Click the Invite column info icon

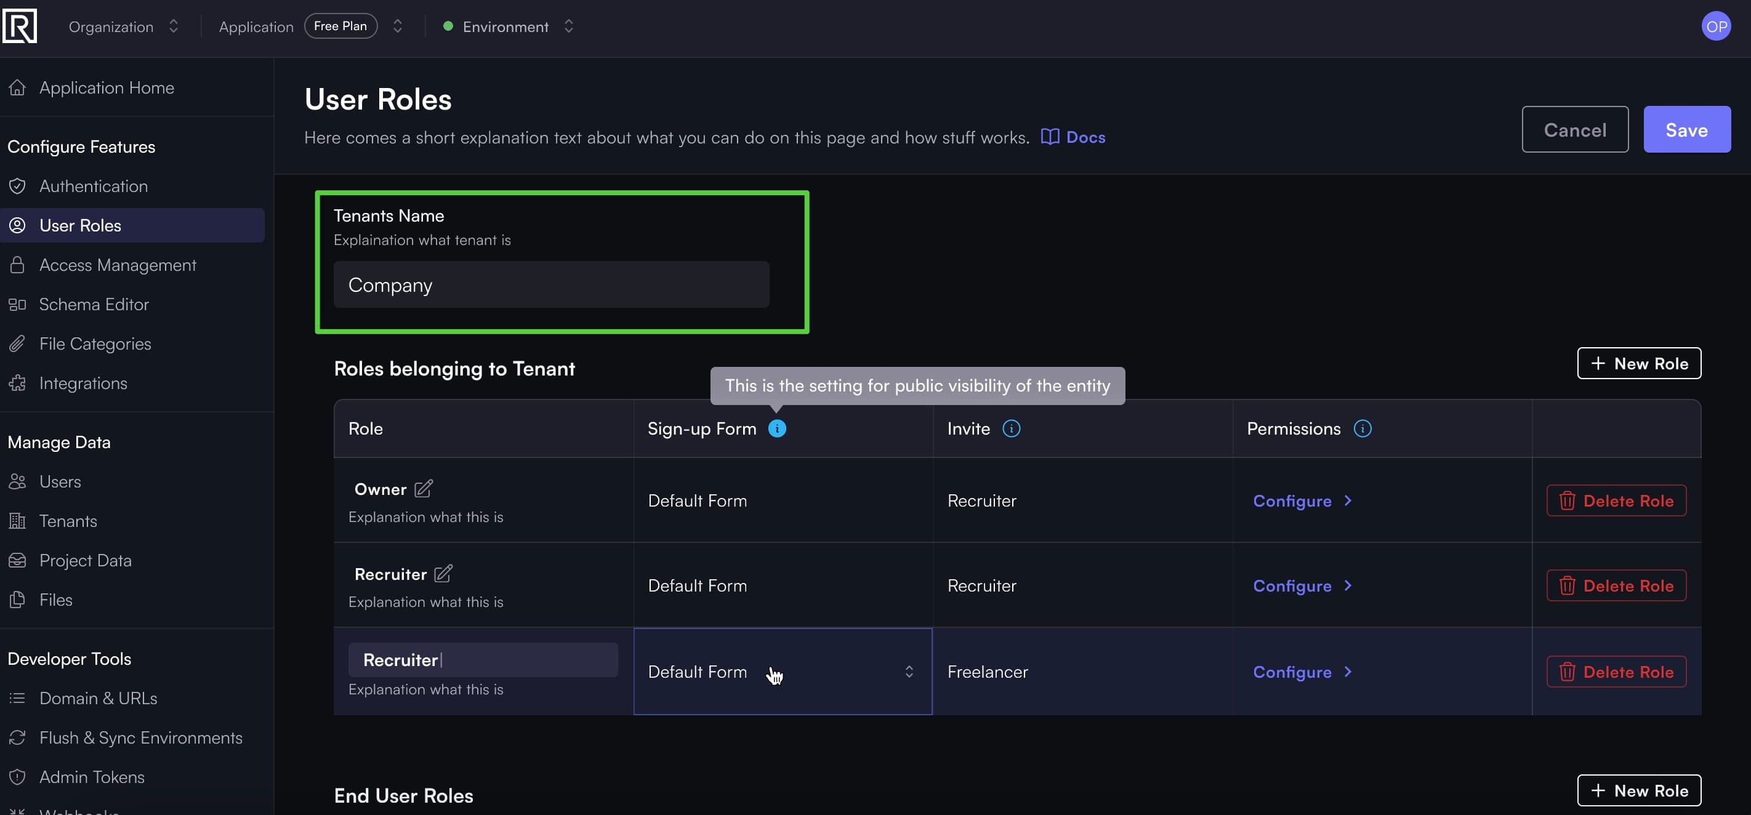[1011, 428]
